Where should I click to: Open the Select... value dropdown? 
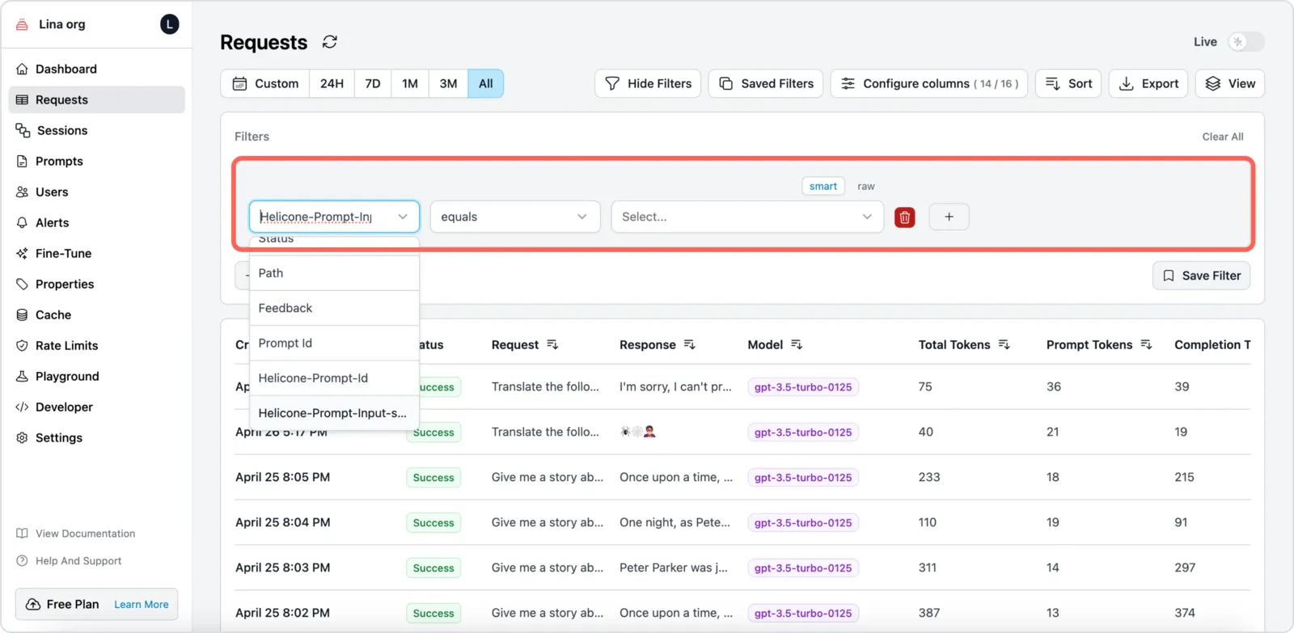746,217
